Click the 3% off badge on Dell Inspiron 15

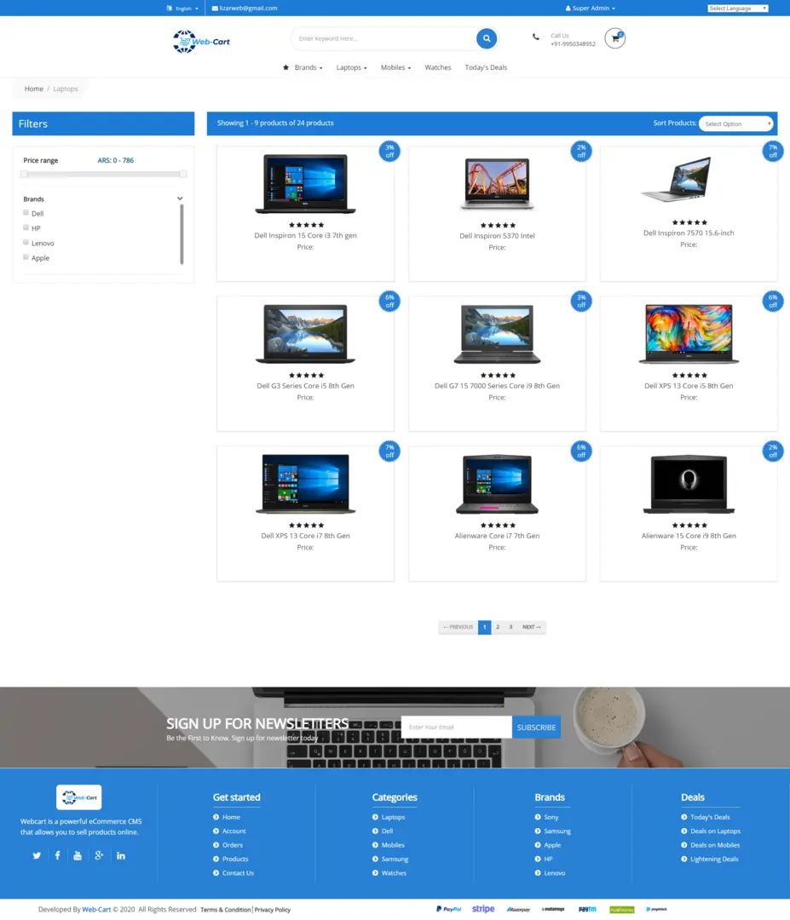[x=389, y=152]
